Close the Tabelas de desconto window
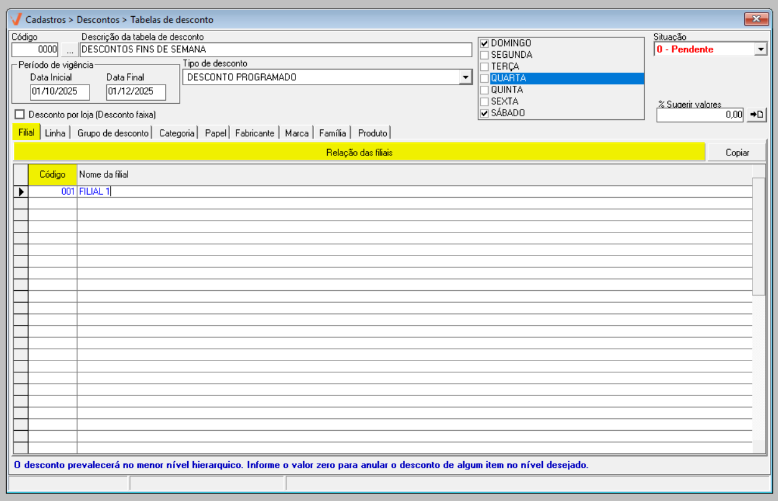Image resolution: width=778 pixels, height=501 pixels. click(756, 19)
